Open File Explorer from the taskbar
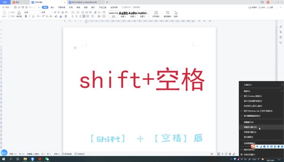The width and height of the screenshot is (284, 162). tap(25, 159)
